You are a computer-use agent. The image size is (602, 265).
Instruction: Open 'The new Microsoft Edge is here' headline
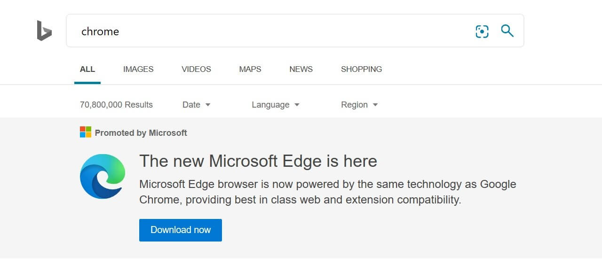coord(258,161)
